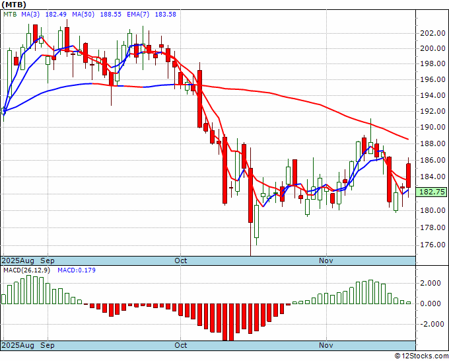The image size is (449, 361).
Task: Click the 192.00 price axis label
Action: coord(432,111)
